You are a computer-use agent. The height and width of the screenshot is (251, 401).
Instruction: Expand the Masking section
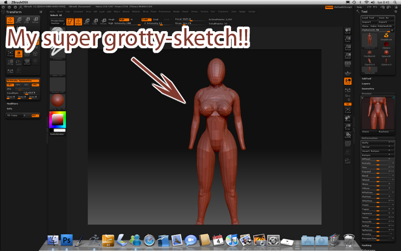pos(366,245)
